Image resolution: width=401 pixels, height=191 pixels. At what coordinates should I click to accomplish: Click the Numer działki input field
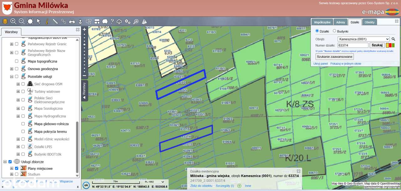pos(353,45)
